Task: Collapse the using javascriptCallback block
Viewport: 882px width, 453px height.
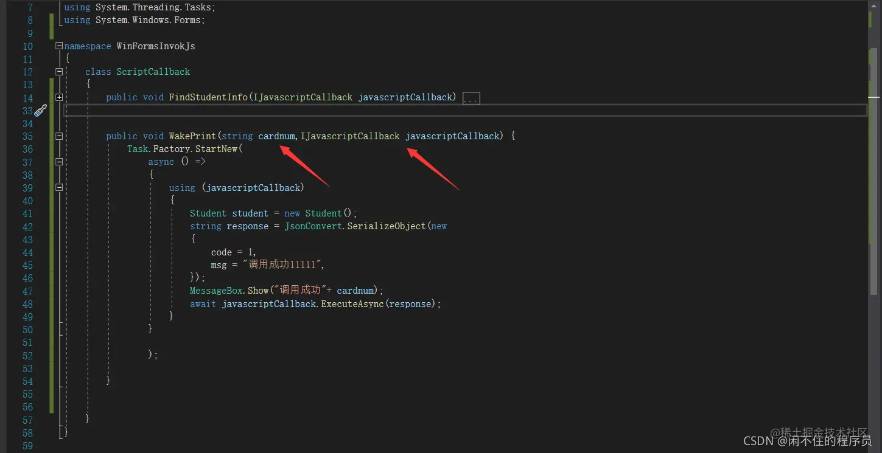Action: (x=58, y=188)
